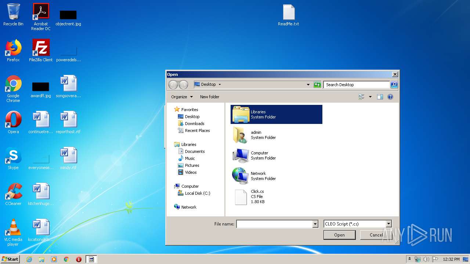Select the admin system folder
The image size is (470, 264).
pyautogui.click(x=276, y=135)
